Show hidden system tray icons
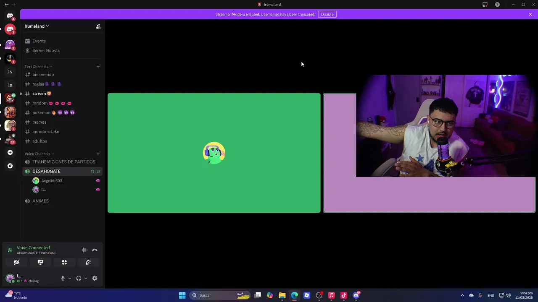 point(462,295)
